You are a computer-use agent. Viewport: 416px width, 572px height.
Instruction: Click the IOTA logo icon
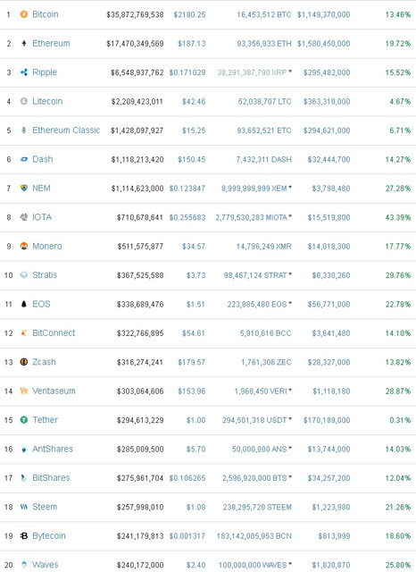click(x=24, y=217)
